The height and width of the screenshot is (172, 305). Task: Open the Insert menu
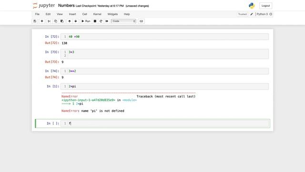click(x=72, y=14)
